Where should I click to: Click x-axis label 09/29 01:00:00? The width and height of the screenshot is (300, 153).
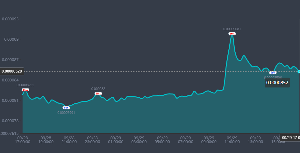(x=116, y=140)
